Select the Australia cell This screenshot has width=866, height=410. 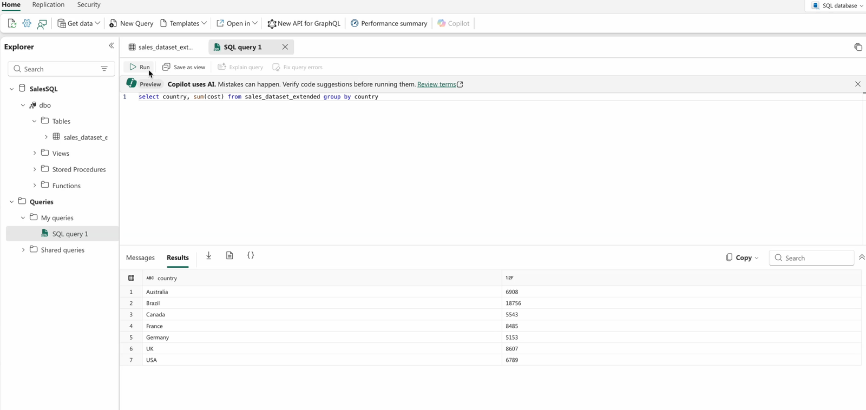(322, 292)
